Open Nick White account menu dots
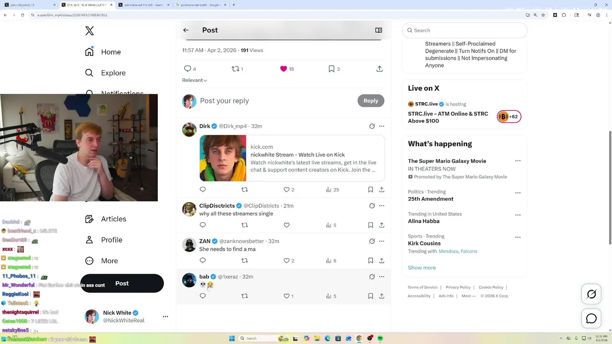Viewport: 612px width, 344px height. (x=165, y=316)
